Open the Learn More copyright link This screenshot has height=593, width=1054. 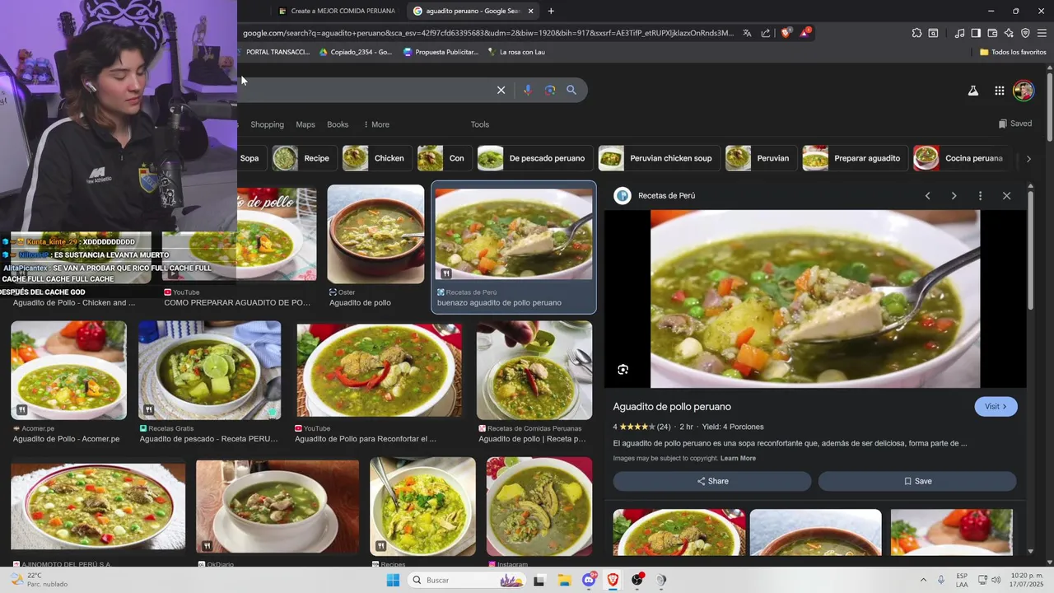pos(738,458)
